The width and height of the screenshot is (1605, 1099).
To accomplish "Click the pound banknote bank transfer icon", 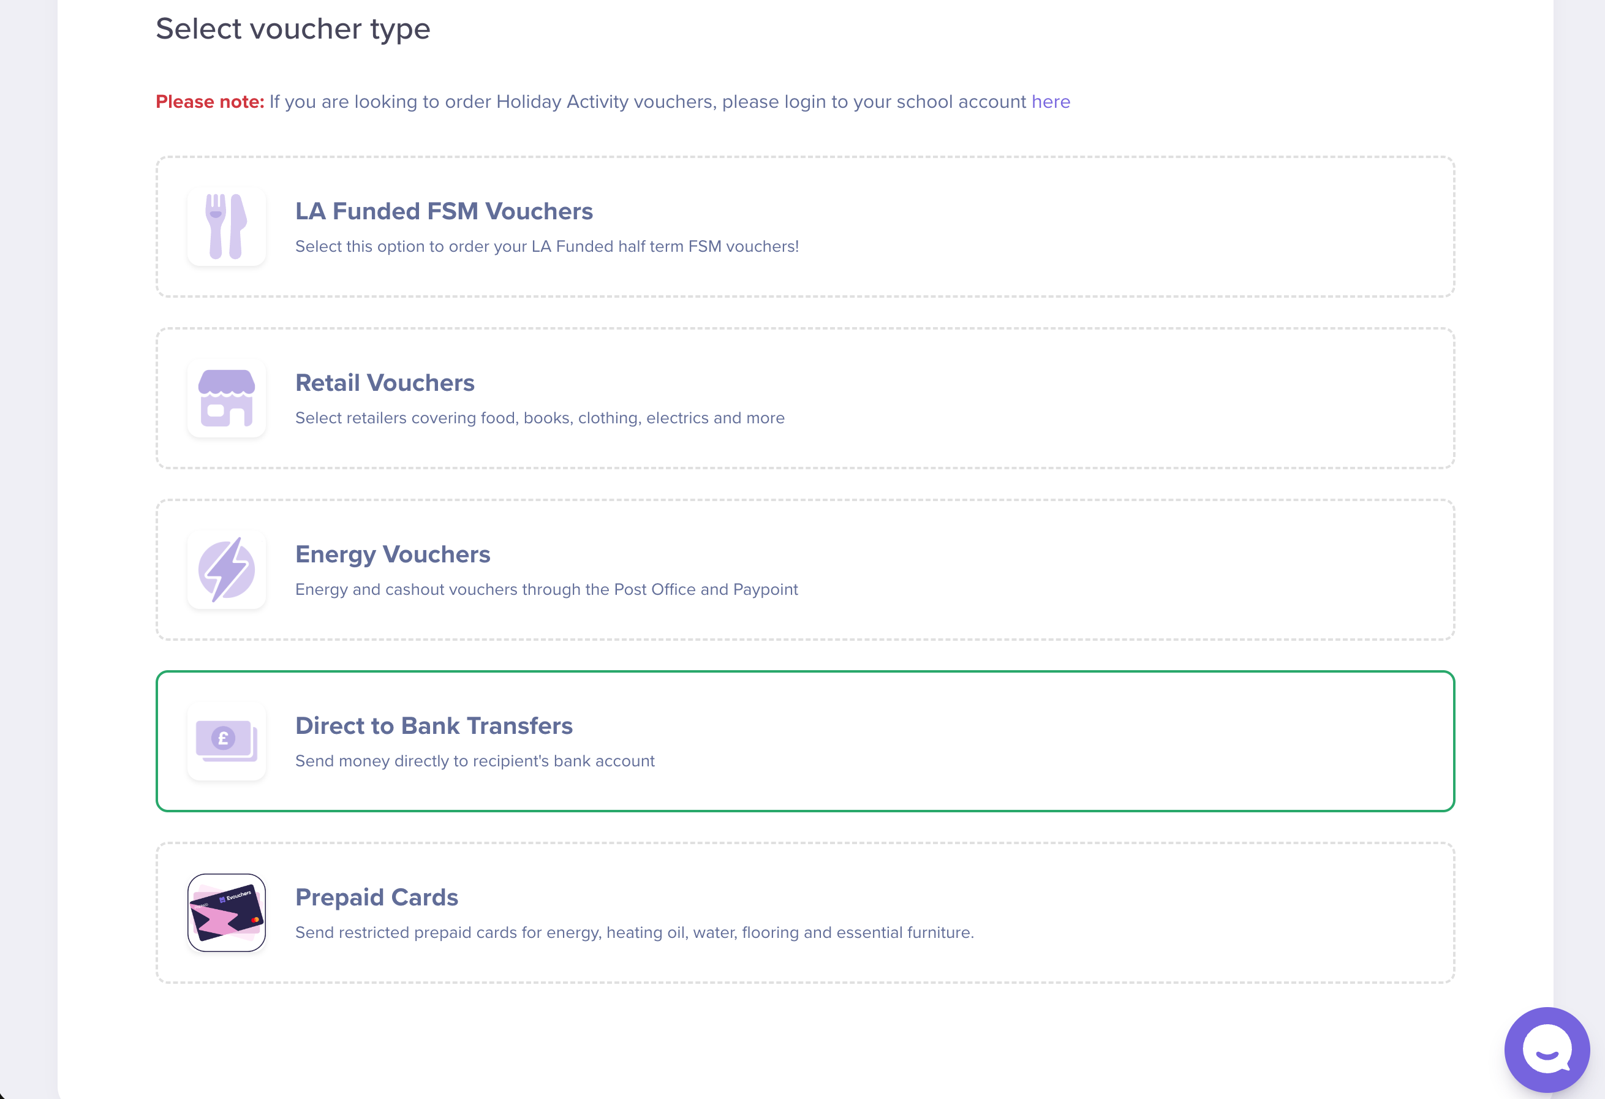I will point(227,741).
